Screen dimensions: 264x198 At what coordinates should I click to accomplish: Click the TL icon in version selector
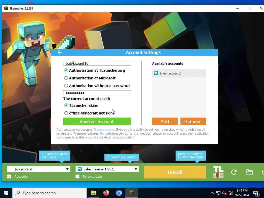(x=80, y=169)
